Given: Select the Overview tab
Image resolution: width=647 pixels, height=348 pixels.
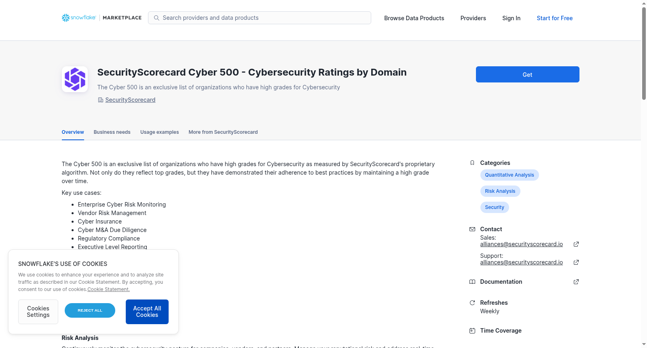Looking at the screenshot, I should tap(73, 132).
